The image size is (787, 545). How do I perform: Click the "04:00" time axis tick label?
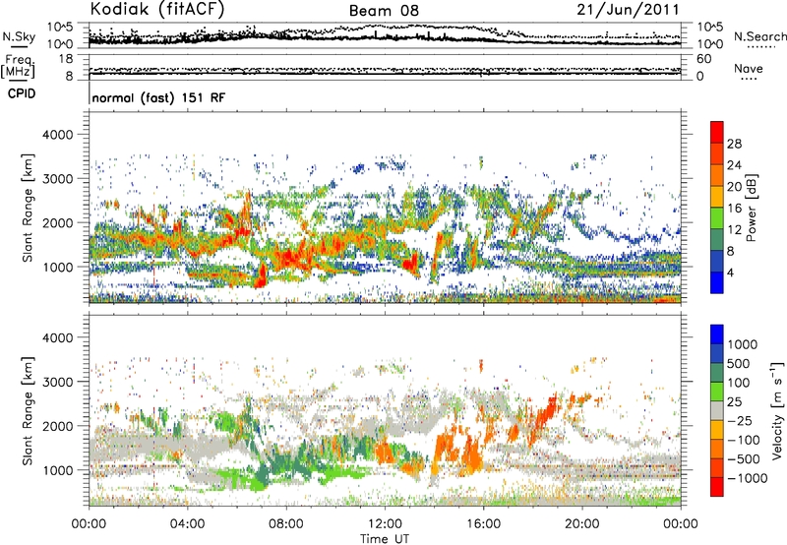[187, 524]
